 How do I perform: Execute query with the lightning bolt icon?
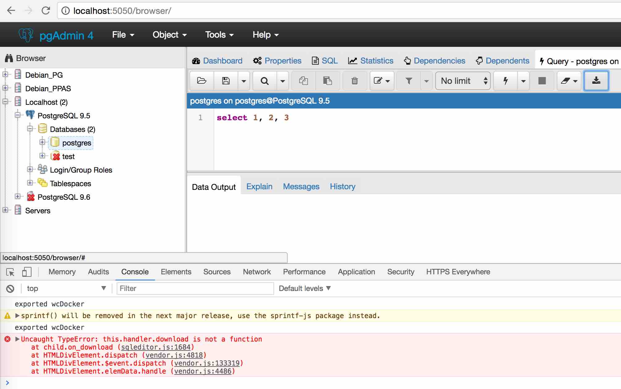click(x=506, y=81)
